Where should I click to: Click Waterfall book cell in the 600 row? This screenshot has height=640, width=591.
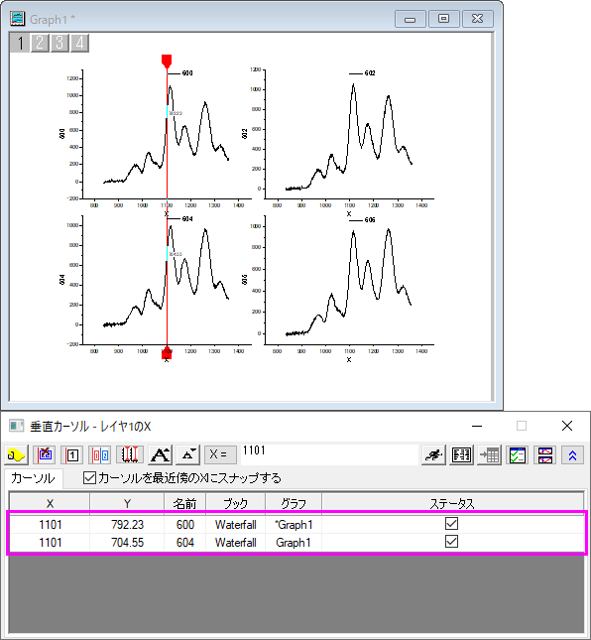tap(236, 525)
